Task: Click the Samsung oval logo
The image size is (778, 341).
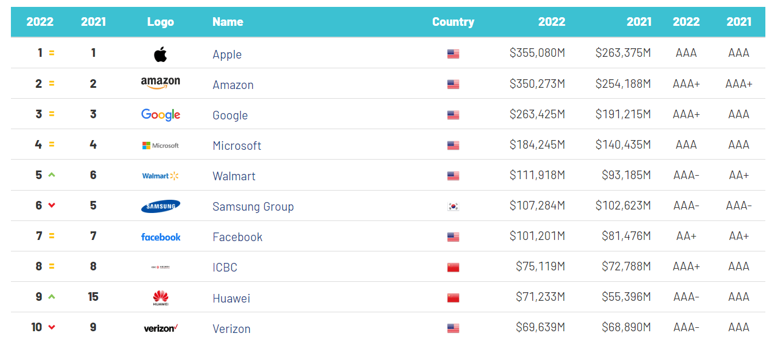Action: 161,207
